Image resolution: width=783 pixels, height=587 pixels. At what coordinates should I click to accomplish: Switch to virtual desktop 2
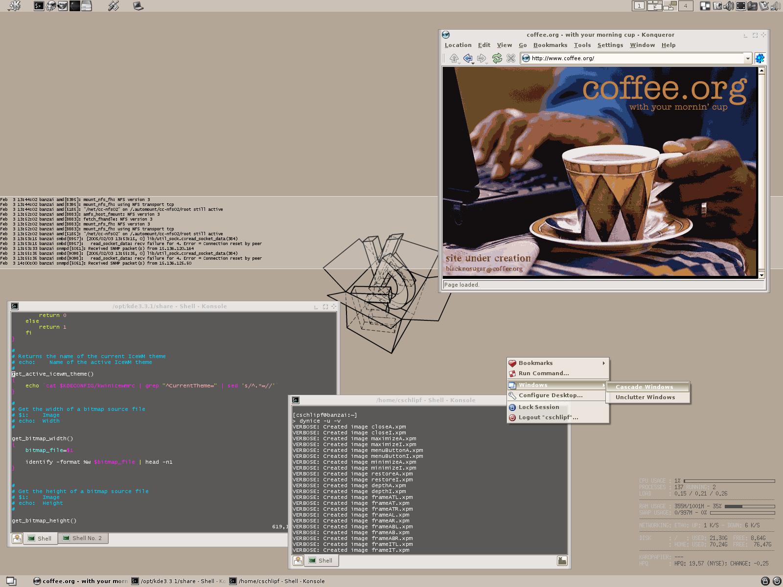coord(654,6)
